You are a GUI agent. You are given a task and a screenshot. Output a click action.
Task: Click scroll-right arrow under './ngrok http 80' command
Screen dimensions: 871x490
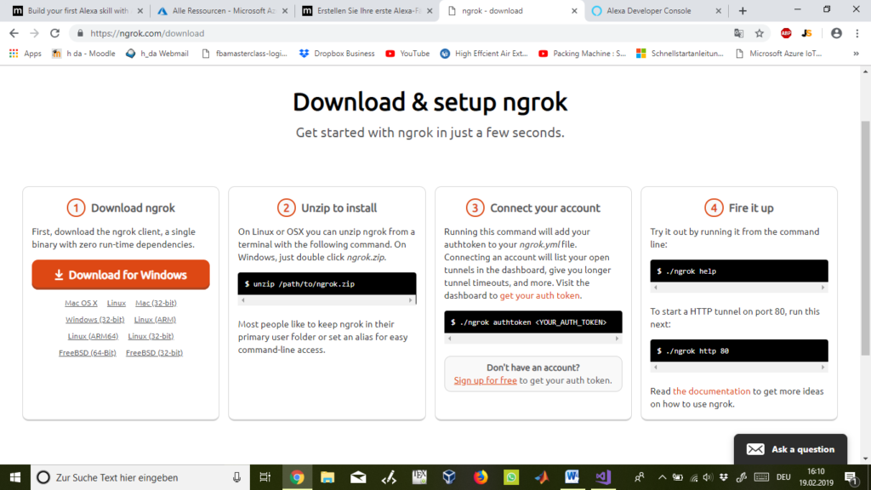coord(823,367)
